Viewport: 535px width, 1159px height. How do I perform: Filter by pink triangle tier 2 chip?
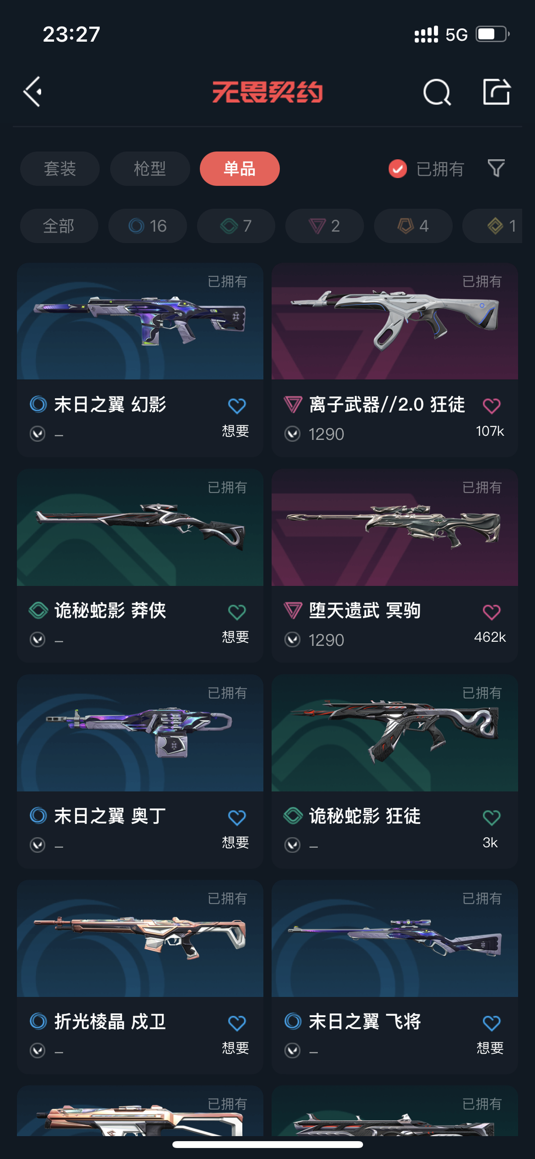324,226
